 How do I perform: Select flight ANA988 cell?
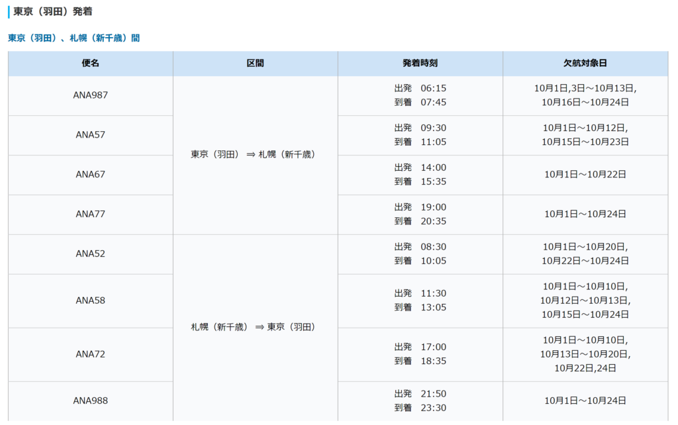90,401
